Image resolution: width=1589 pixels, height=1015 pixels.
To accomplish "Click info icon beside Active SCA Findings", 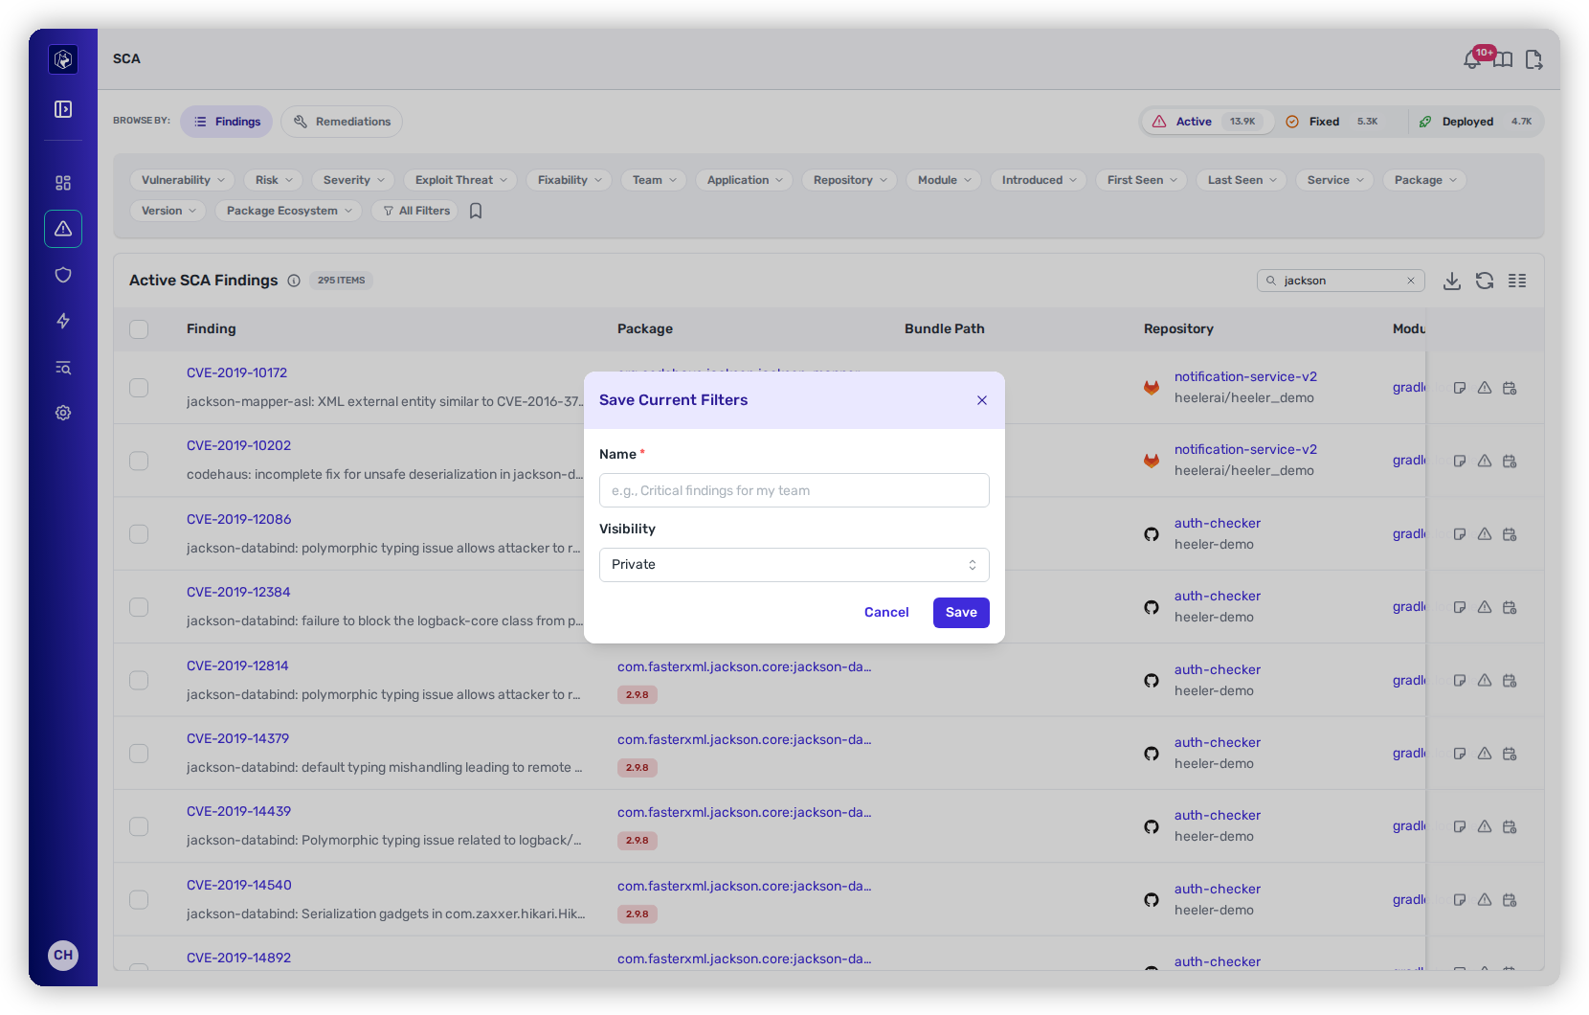I will click(x=294, y=281).
